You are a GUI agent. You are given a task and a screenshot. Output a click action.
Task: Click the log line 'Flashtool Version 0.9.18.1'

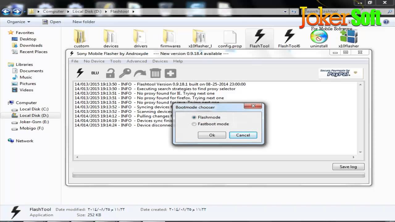(160, 84)
